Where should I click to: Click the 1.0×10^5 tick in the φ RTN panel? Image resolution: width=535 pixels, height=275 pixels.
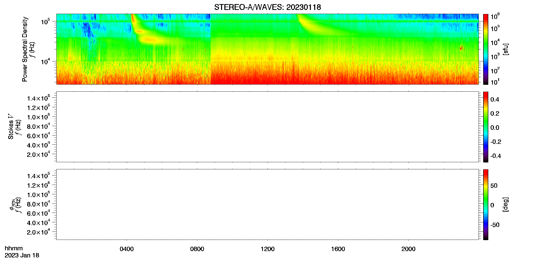[x=39, y=195]
